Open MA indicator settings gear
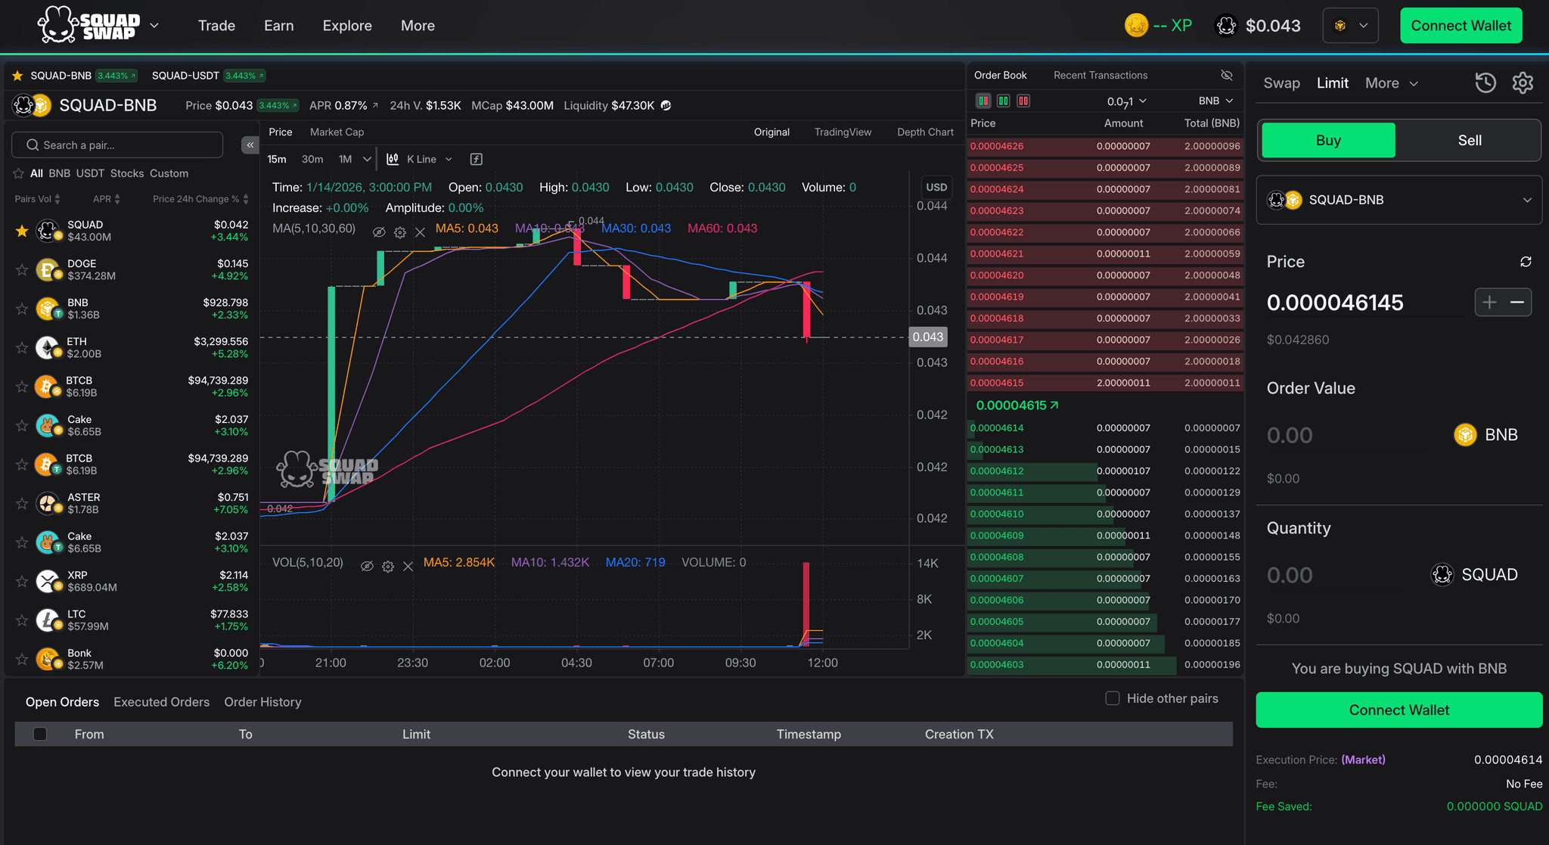This screenshot has width=1549, height=845. click(400, 232)
